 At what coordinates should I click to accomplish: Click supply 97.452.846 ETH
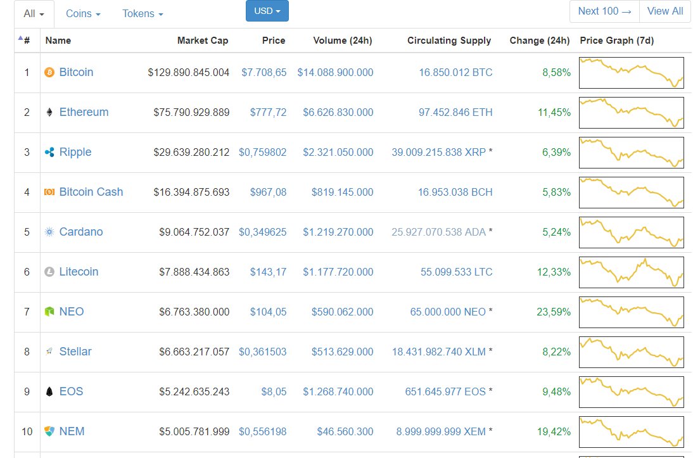(x=455, y=112)
